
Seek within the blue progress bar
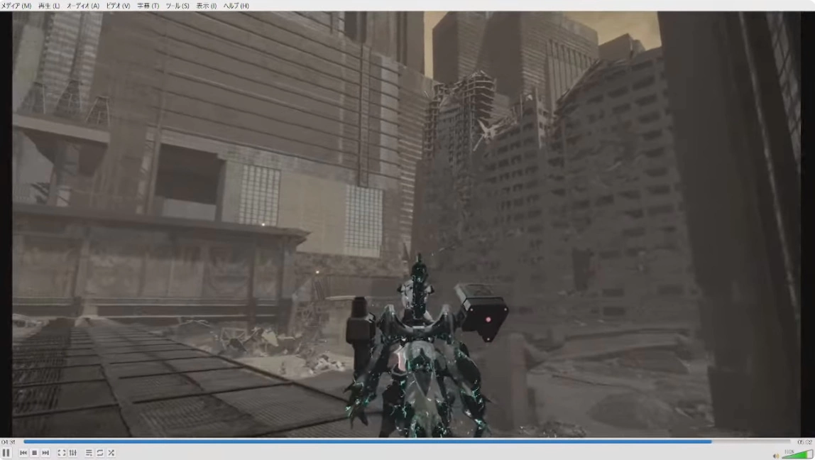(407, 442)
